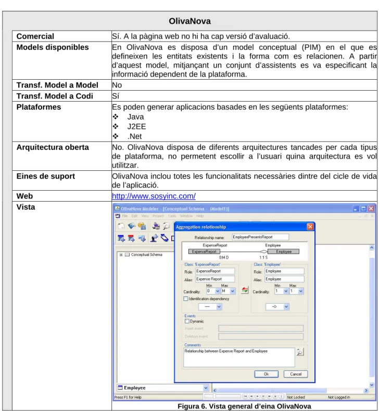Click the swap roles red-green arrows icon
The width and height of the screenshot is (380, 411).
(245, 290)
